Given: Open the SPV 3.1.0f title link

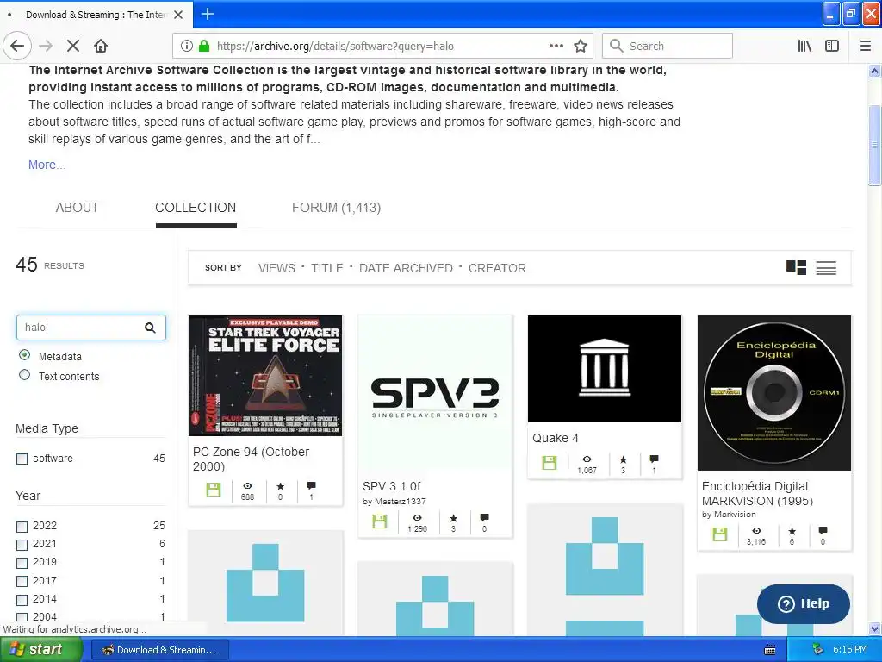Looking at the screenshot, I should point(392,486).
